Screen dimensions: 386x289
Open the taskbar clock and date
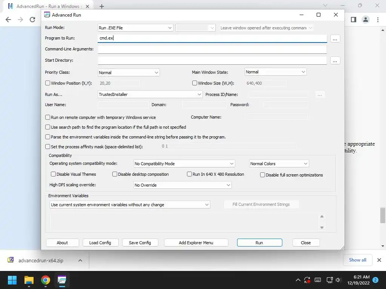click(359, 280)
